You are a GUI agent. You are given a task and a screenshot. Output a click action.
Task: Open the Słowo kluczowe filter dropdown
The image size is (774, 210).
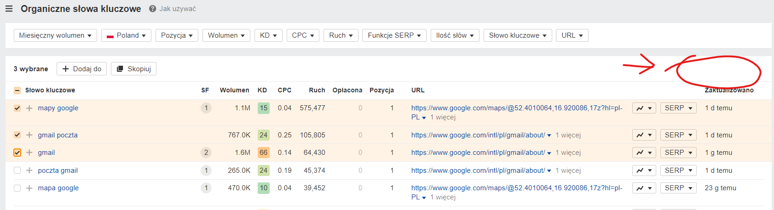[x=518, y=35]
